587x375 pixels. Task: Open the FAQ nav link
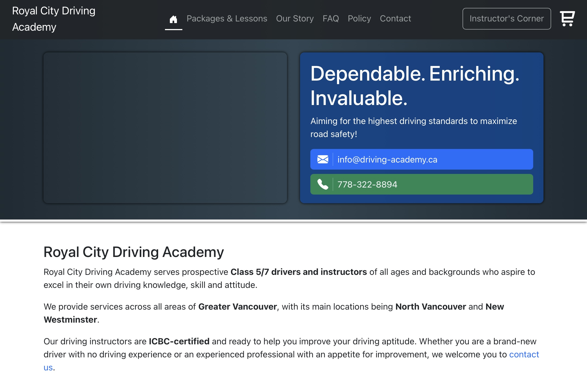[331, 18]
